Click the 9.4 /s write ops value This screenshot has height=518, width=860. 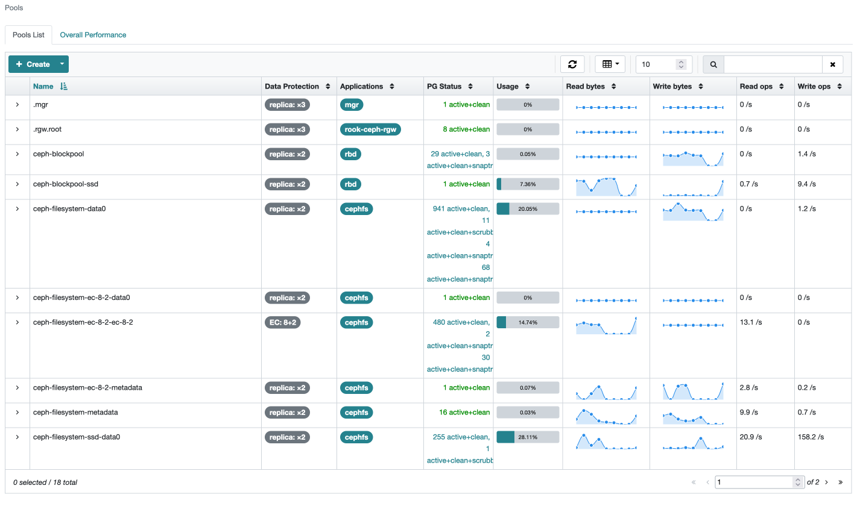click(807, 184)
